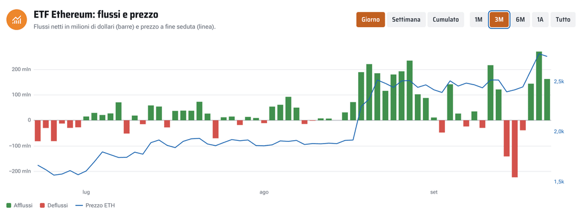The image size is (582, 214).
Task: Click the 1,5k price axis label
Action: tap(559, 182)
